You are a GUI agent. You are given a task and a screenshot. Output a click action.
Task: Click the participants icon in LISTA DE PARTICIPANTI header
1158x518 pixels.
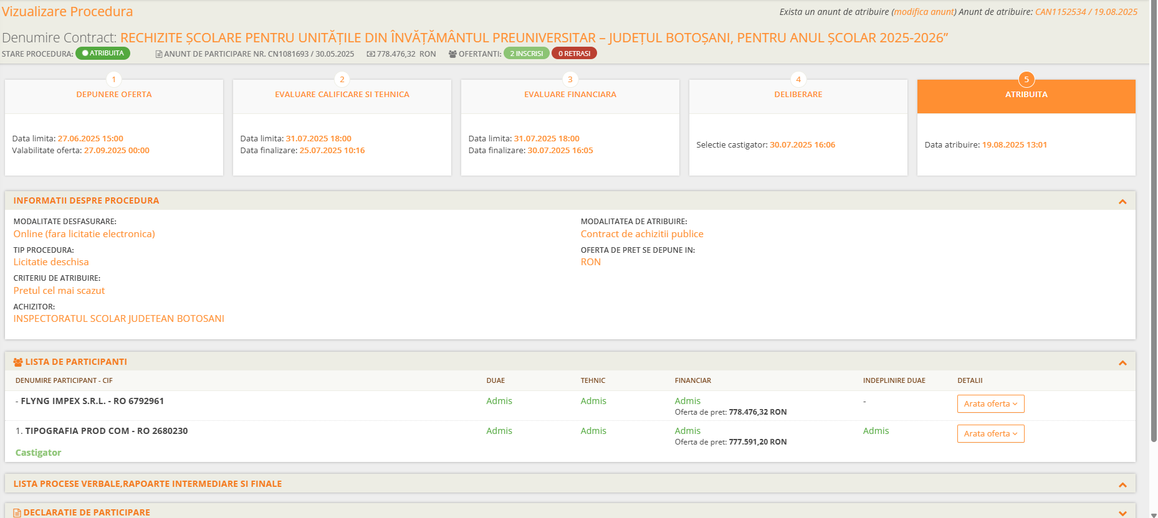click(18, 362)
